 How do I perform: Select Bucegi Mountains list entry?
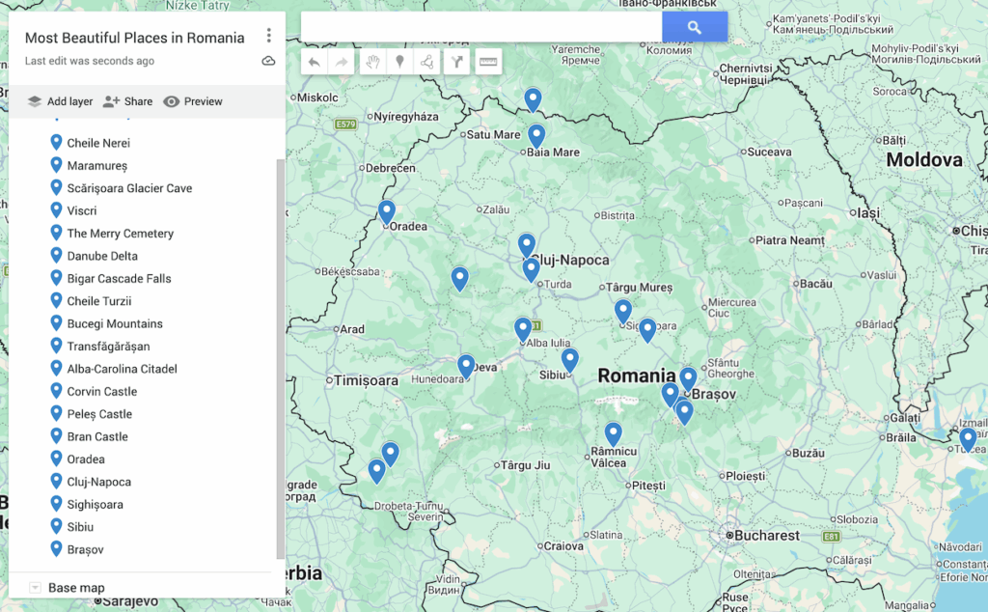(116, 324)
